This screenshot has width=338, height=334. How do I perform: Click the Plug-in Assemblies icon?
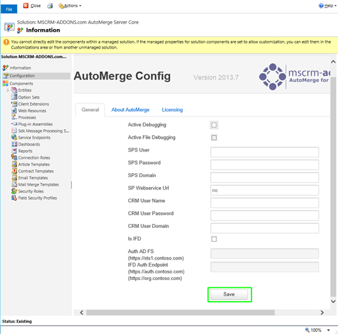point(14,124)
